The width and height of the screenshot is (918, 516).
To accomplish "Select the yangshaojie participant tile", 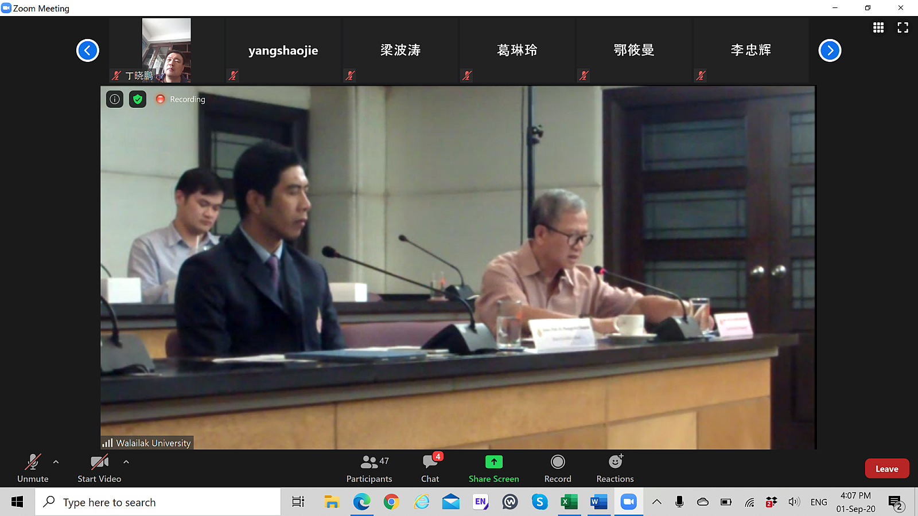I will pyautogui.click(x=283, y=50).
